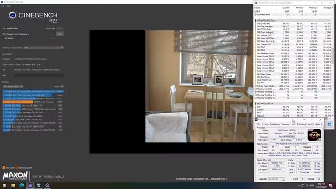Click the greyed Start button beside CPU Multi Core
Image resolution: width=336 pixels, height=189 pixels.
coord(59,28)
